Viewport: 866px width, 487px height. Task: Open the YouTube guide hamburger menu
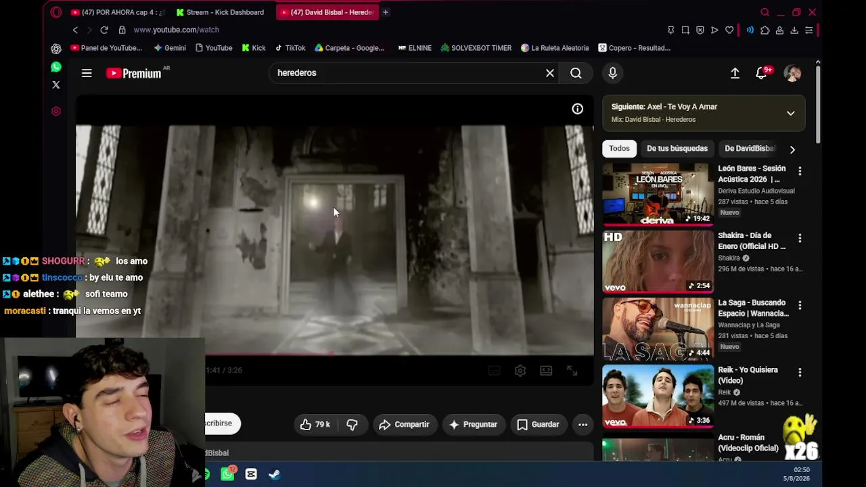click(x=87, y=73)
